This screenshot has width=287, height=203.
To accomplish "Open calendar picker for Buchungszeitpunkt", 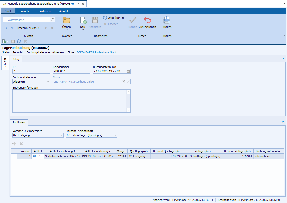I will tap(128, 71).
